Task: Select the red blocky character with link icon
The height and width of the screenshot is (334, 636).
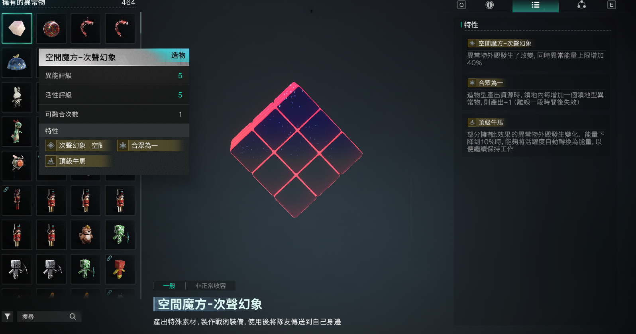Action: click(120, 269)
